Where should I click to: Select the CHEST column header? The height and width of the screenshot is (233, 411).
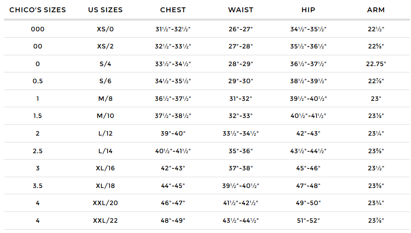pos(173,10)
